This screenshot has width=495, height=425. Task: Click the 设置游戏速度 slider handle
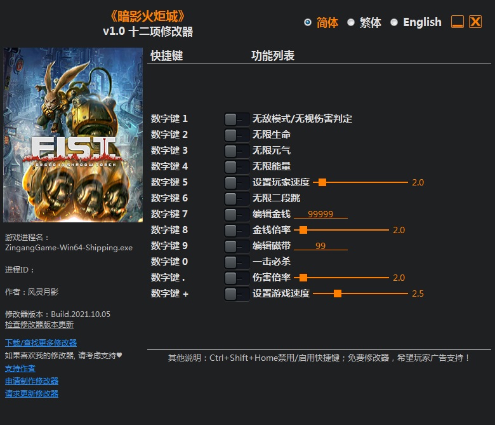[x=338, y=293]
